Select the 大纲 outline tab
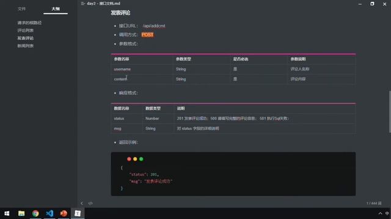391x219 pixels. coord(56,9)
